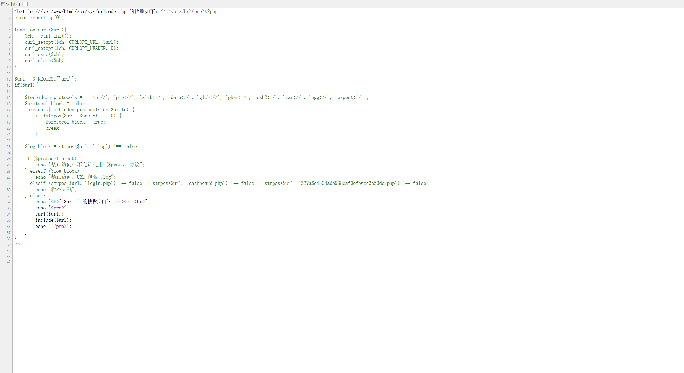Click the file:///var/www/html/api/sys/urlcode.php path text
This screenshot has height=373, width=684.
74,12
